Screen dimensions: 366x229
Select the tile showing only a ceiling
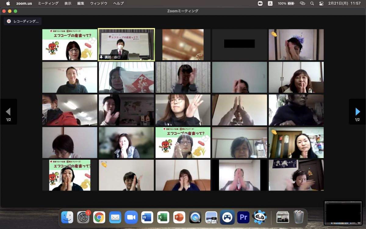(183, 45)
